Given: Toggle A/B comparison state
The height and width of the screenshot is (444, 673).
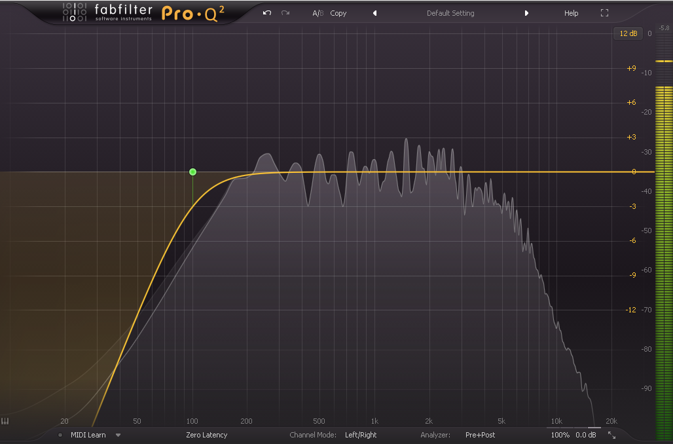Looking at the screenshot, I should [x=318, y=13].
